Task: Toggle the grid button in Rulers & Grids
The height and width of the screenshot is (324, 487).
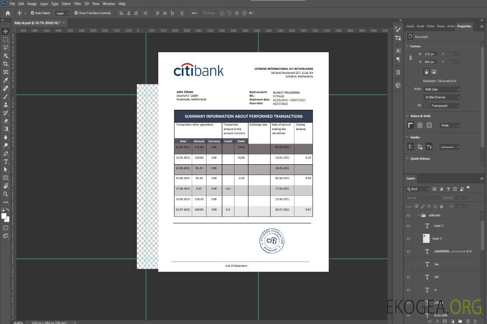Action: pos(420,125)
